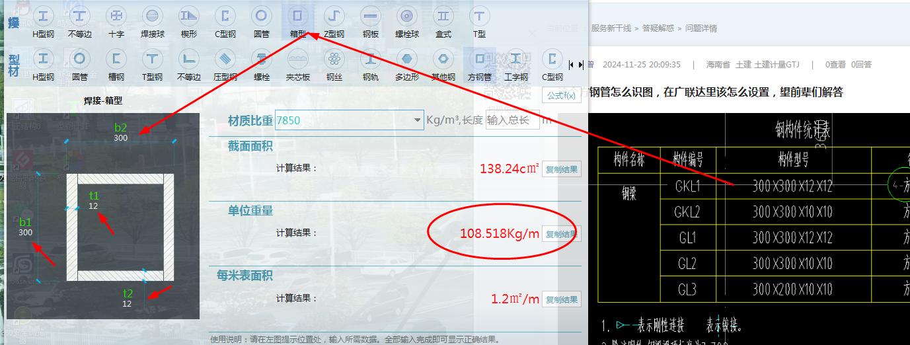Click the 钢梁 component name cell
This screenshot has height=345, width=910.
[628, 192]
